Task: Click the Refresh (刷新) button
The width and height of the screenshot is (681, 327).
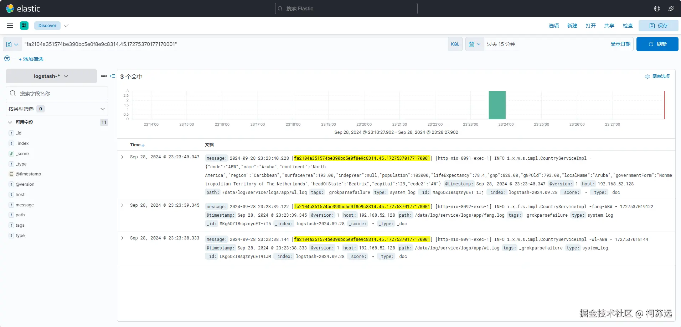Action: click(x=657, y=44)
